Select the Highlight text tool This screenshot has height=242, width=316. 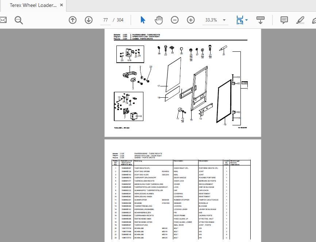click(x=300, y=20)
